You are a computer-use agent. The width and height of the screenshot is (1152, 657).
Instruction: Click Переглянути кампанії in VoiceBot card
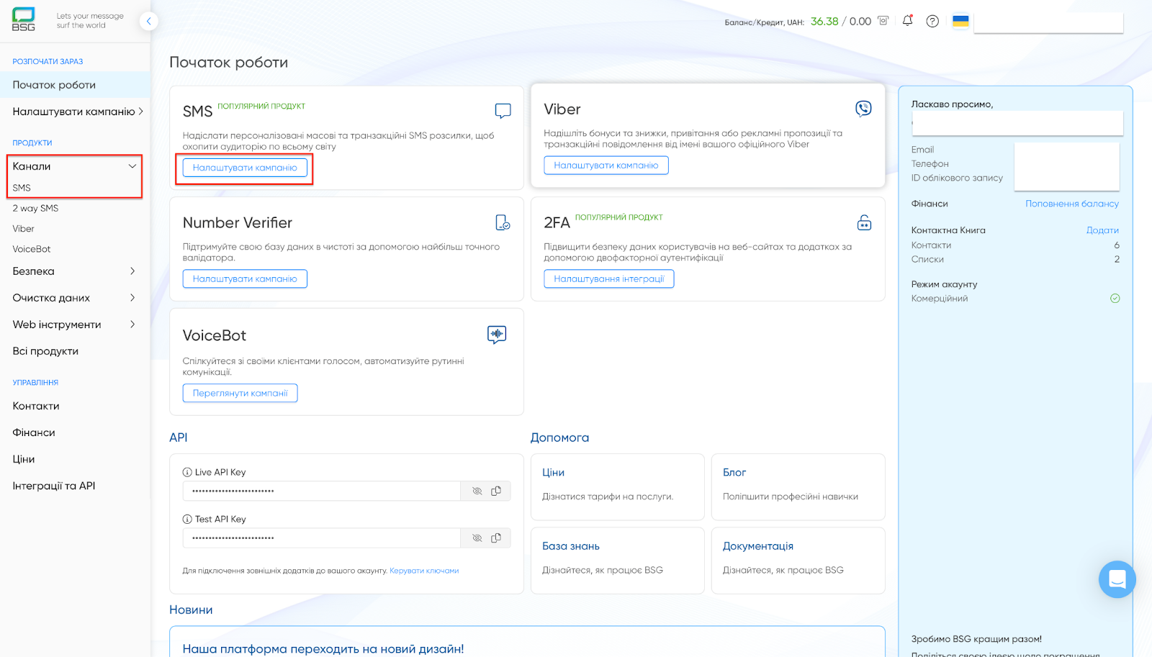click(x=240, y=393)
